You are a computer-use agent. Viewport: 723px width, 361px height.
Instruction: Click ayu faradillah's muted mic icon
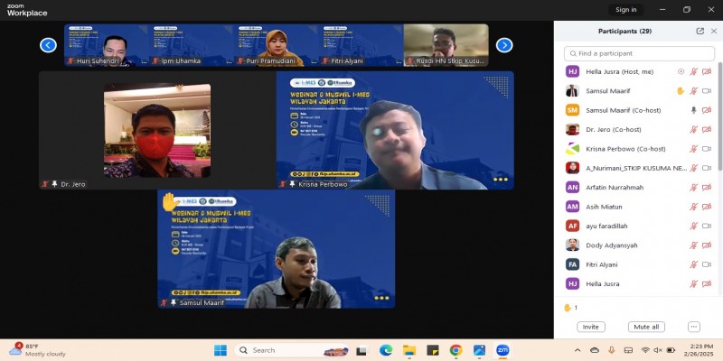tap(694, 226)
